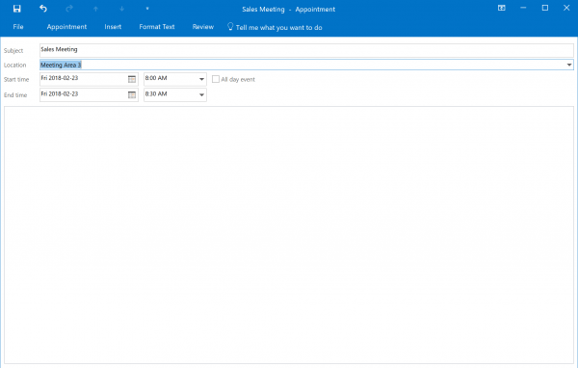
Task: Undo the last action in the title bar
Action: pos(43,8)
